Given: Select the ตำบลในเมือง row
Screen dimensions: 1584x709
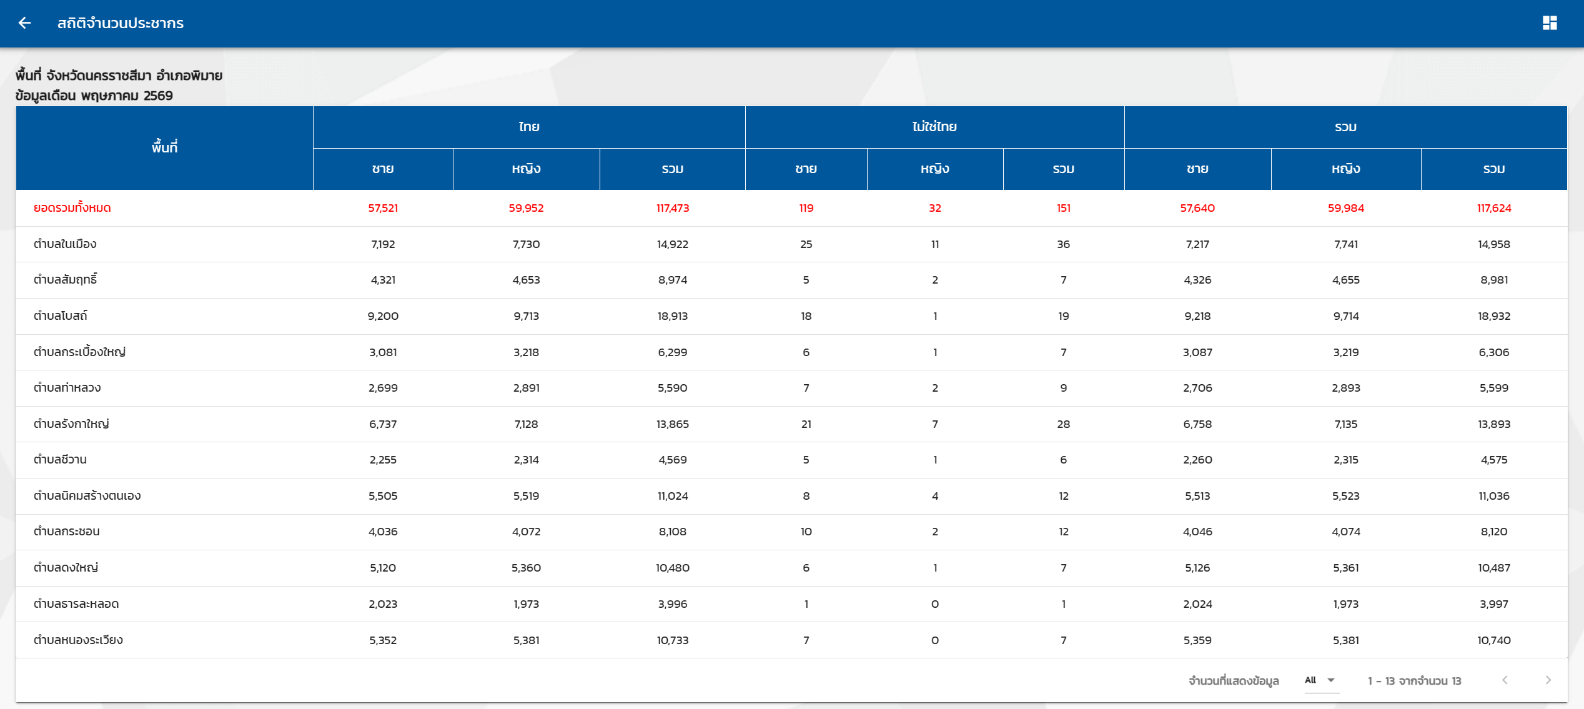Looking at the screenshot, I should (791, 244).
